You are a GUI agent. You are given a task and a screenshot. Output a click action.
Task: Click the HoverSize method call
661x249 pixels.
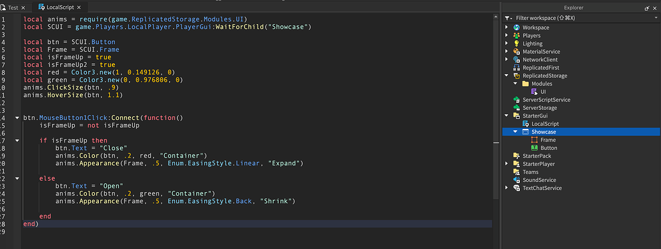[x=65, y=95]
